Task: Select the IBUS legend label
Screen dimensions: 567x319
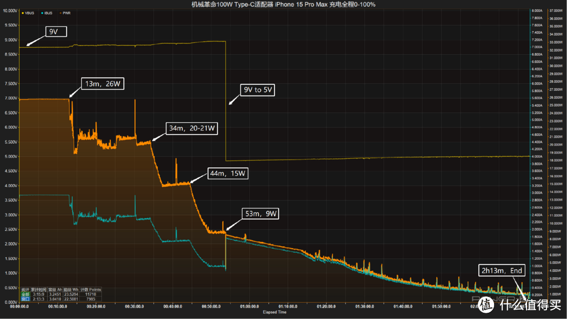Action: click(48, 13)
